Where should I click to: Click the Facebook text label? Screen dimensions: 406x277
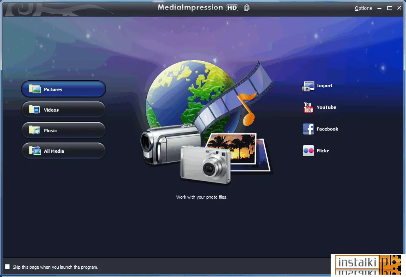[x=327, y=129]
